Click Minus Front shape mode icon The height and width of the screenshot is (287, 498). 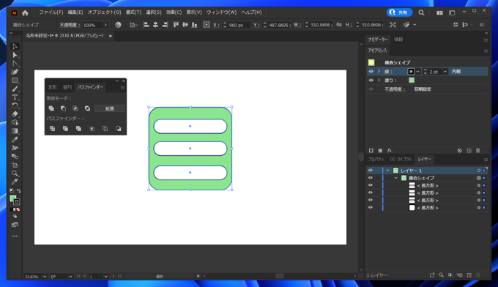pyautogui.click(x=63, y=108)
